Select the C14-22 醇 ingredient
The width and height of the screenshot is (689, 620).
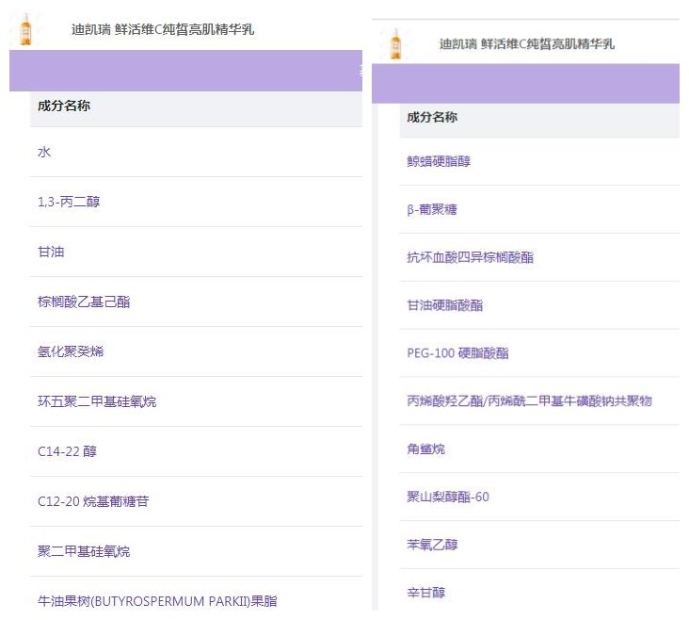coord(67,451)
